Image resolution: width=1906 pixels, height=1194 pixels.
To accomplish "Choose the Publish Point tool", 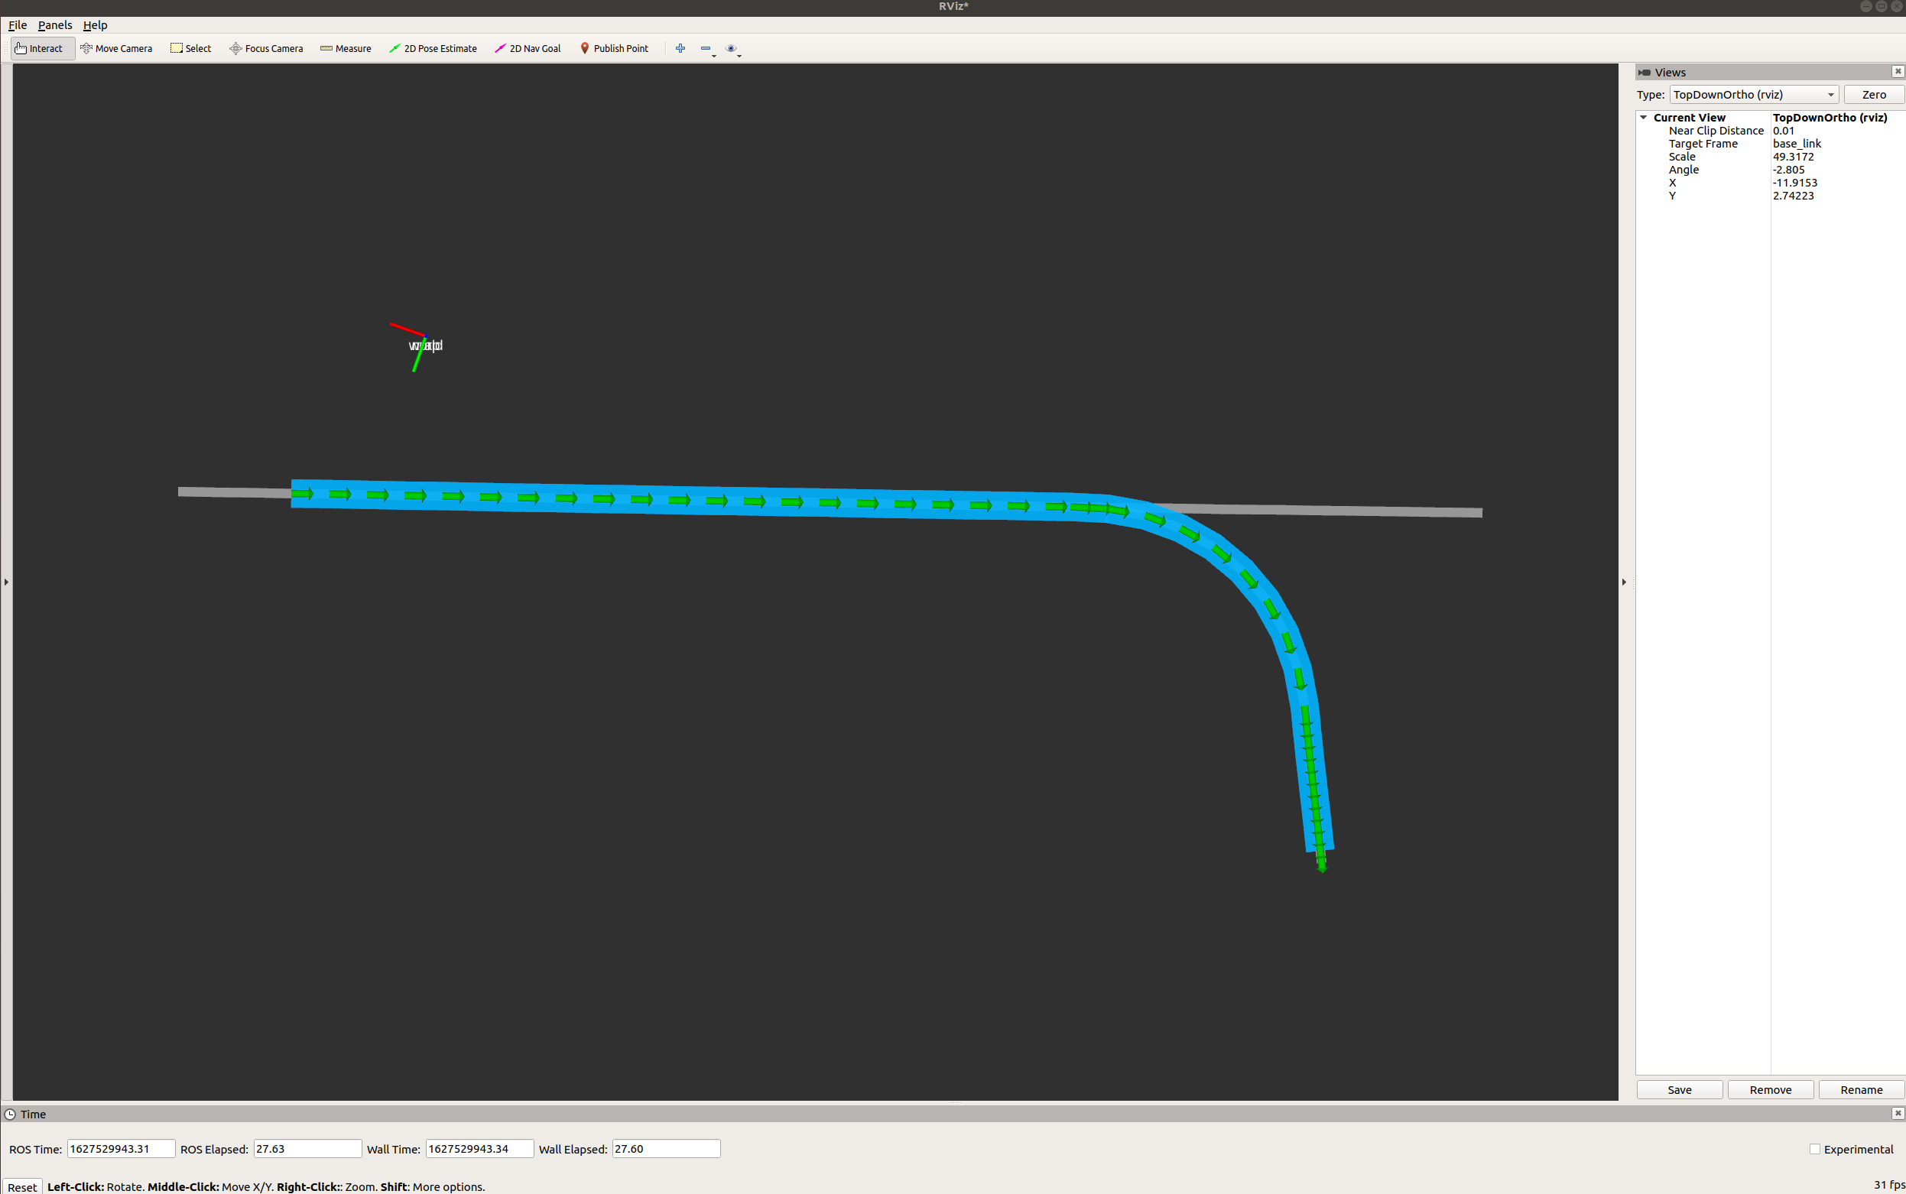I will 614,48.
